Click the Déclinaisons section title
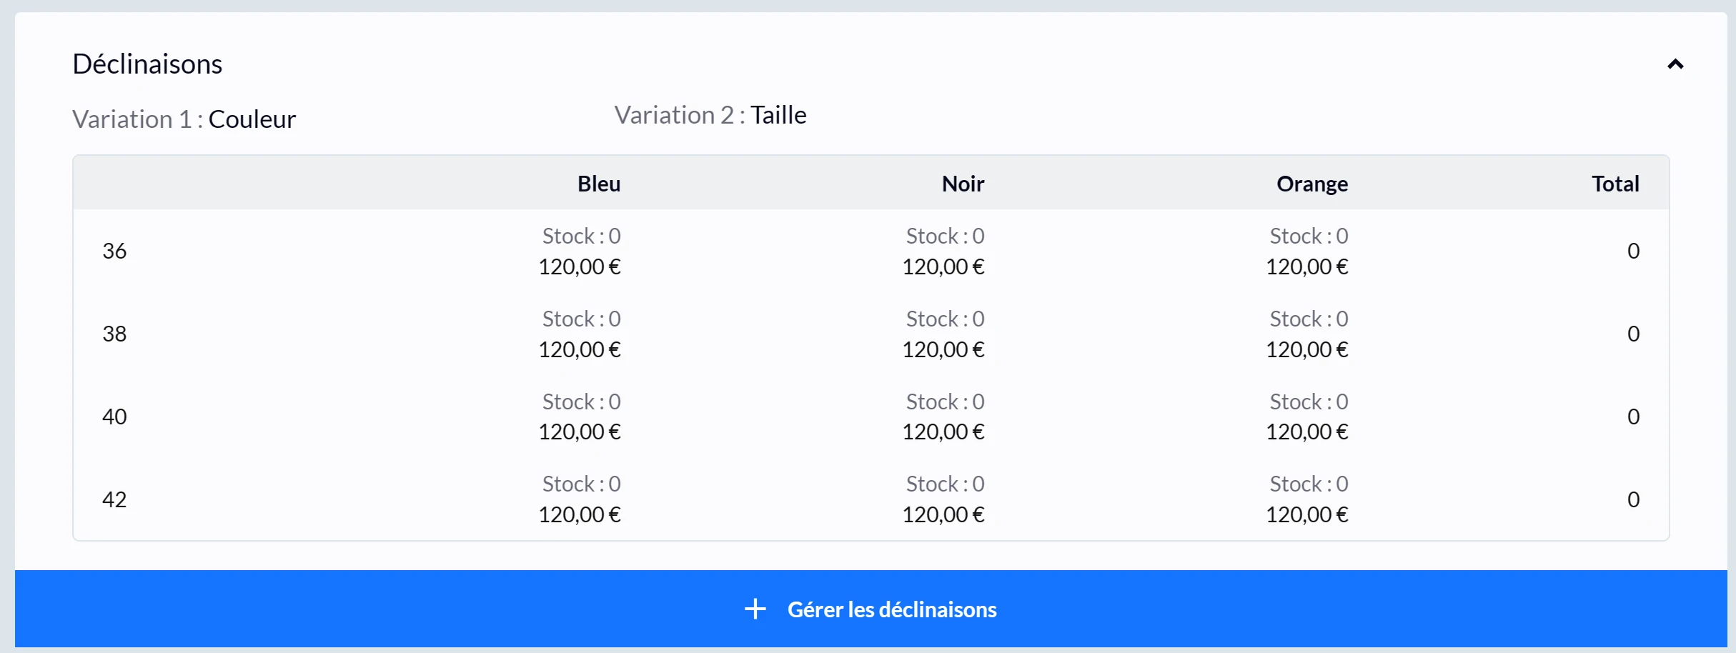1736x653 pixels. point(147,64)
